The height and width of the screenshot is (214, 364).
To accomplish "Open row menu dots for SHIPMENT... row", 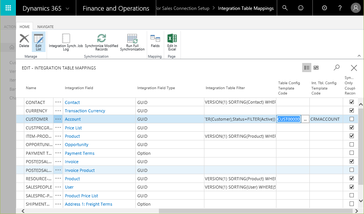I will 58,204.
